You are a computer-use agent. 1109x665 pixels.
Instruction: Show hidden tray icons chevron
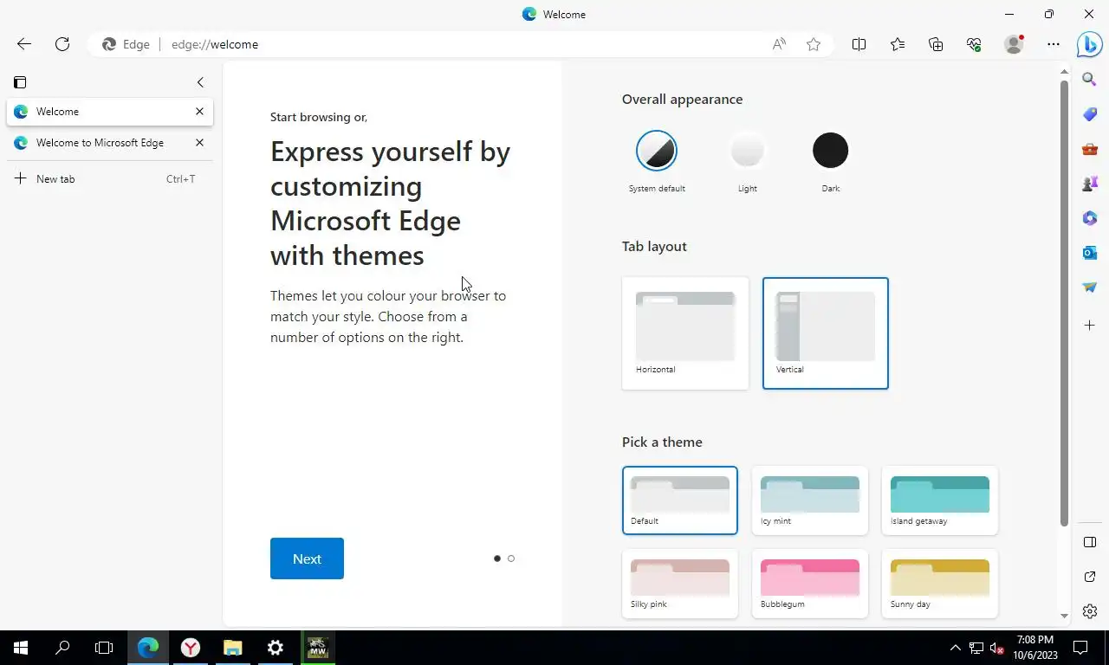click(x=955, y=648)
